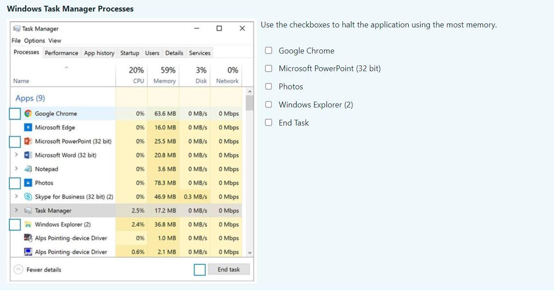Tick the checkbox beside End task button
Image resolution: width=554 pixels, height=290 pixels.
[199, 269]
